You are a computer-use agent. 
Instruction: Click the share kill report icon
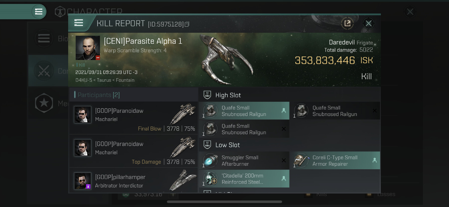347,23
